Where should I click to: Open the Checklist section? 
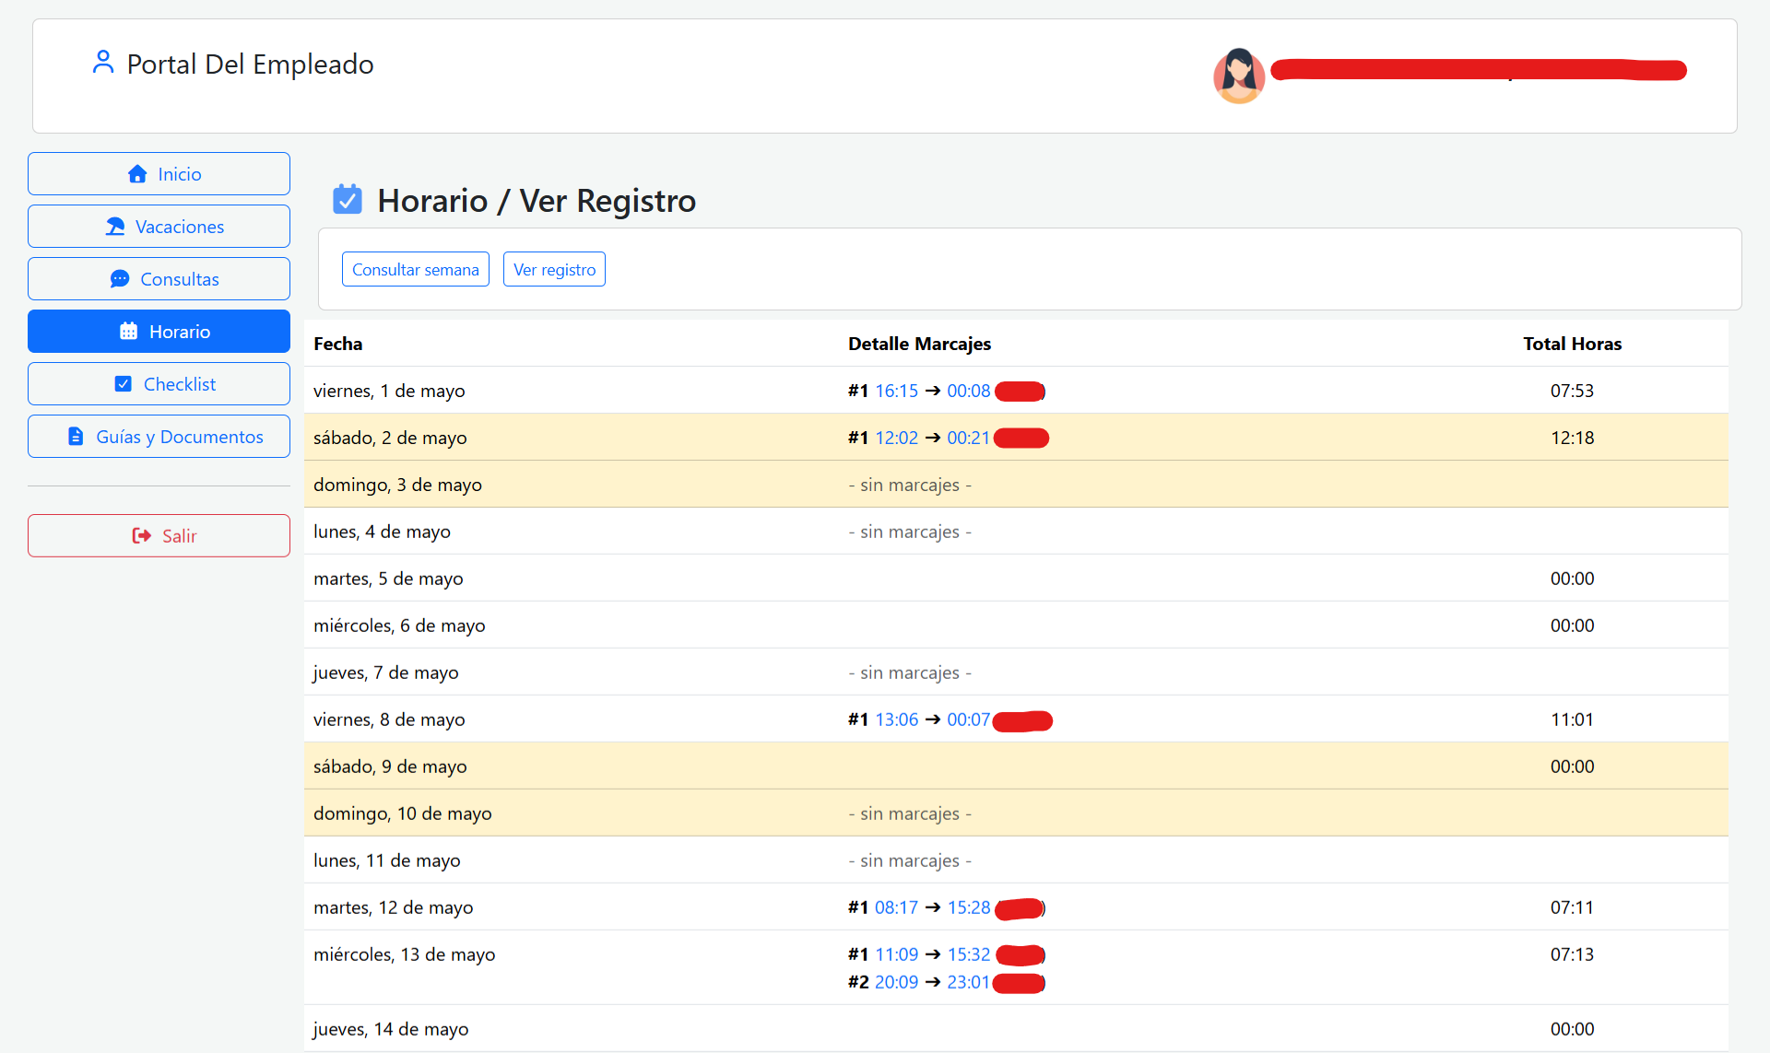159,384
